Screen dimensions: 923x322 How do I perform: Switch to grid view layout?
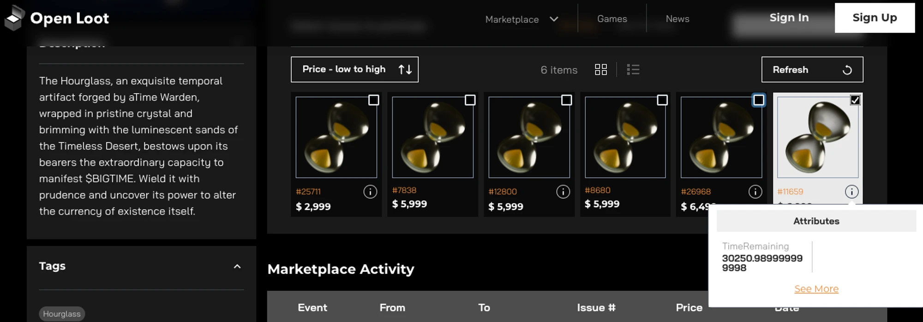[600, 70]
